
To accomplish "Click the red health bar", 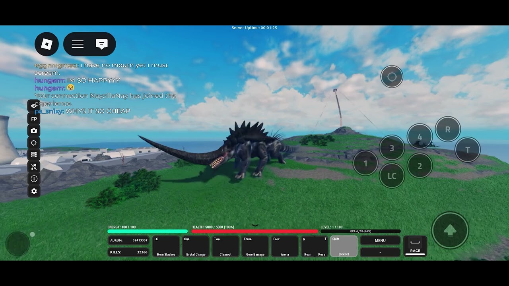I will coord(254,231).
